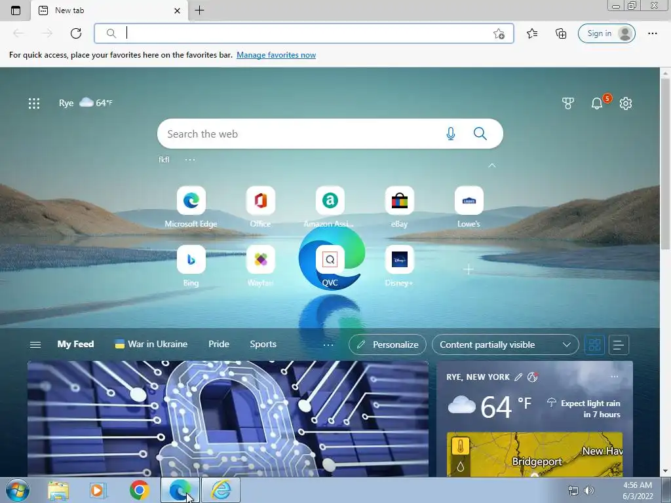Select temperature layer on weather map

click(x=461, y=447)
